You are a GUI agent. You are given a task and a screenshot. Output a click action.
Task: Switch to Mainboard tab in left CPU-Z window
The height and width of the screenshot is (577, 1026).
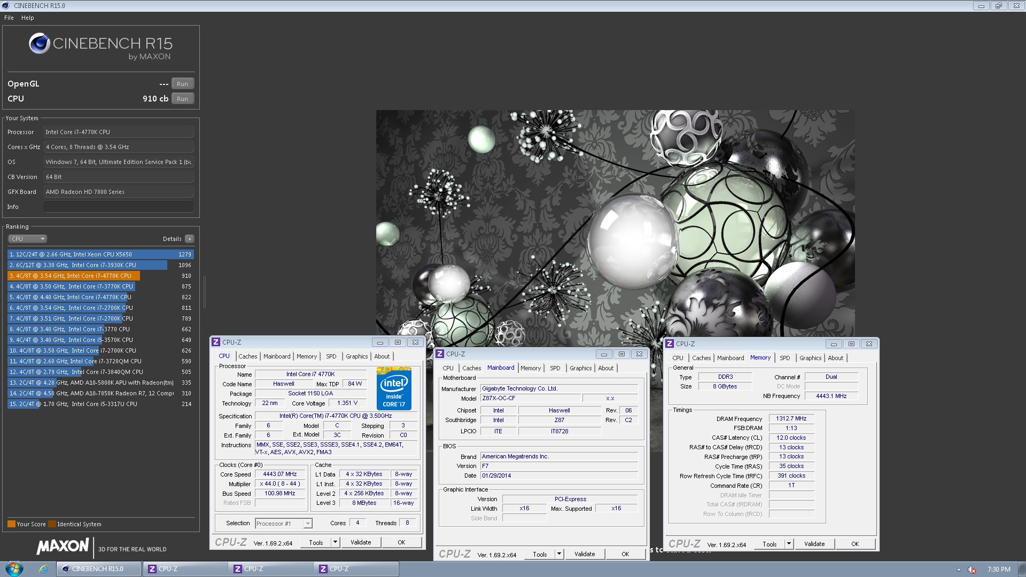coord(277,356)
